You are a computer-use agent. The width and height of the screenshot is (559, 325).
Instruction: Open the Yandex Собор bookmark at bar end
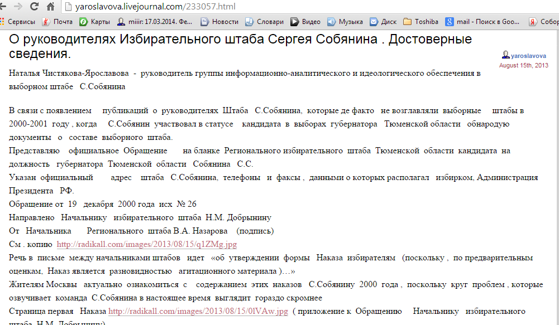tap(544, 22)
